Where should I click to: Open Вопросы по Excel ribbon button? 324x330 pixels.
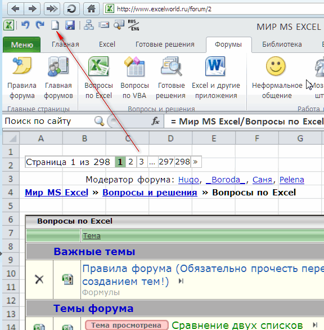(98, 78)
